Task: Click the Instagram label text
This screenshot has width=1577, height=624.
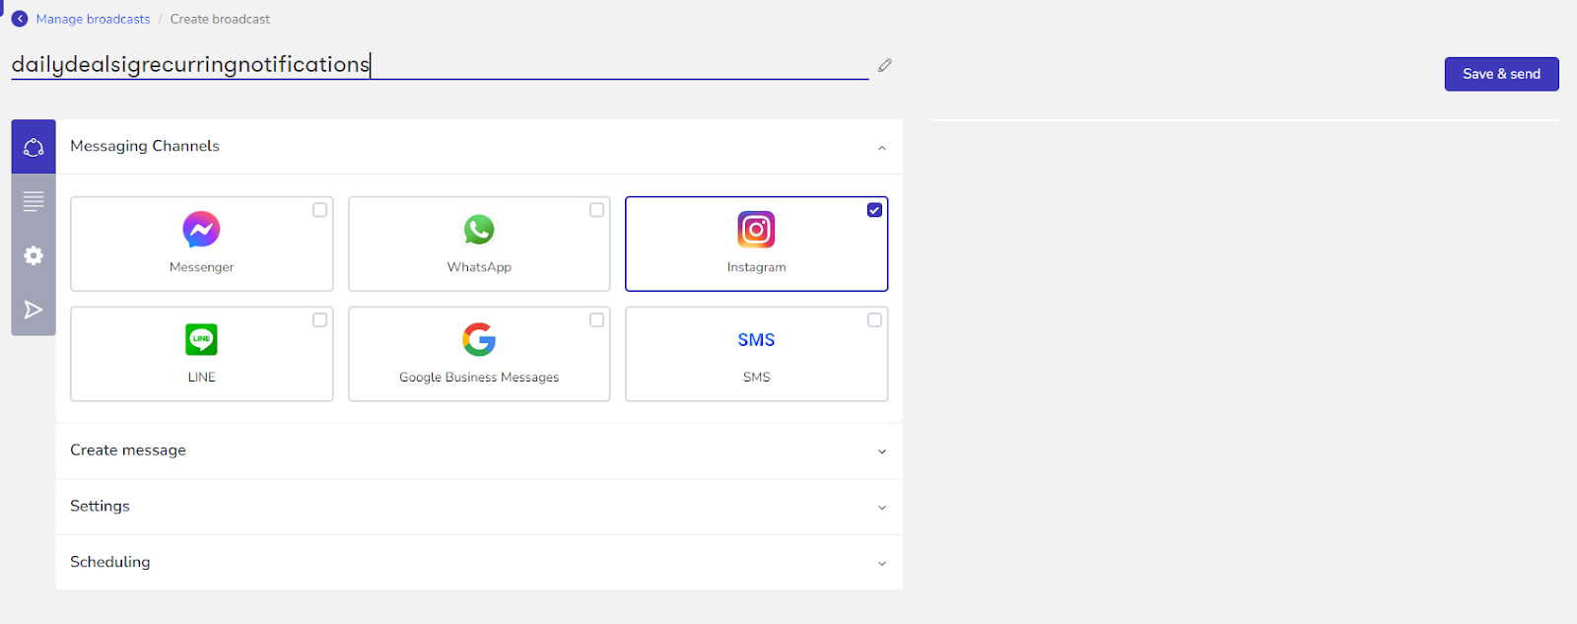Action: (x=756, y=267)
